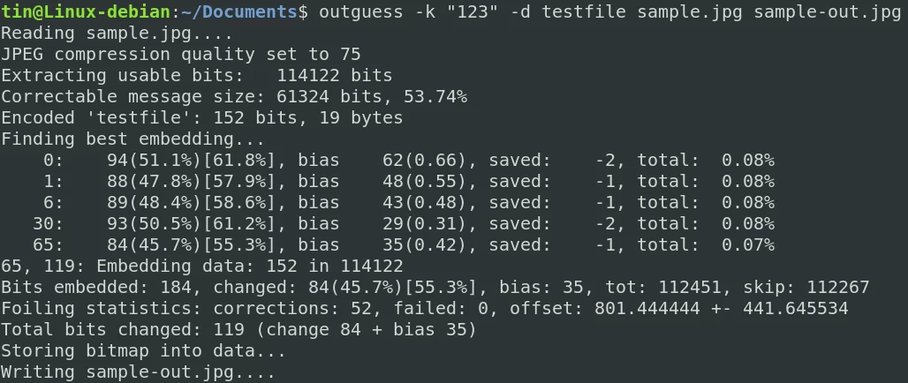Click the Total bits changed: 119 line

(x=238, y=330)
